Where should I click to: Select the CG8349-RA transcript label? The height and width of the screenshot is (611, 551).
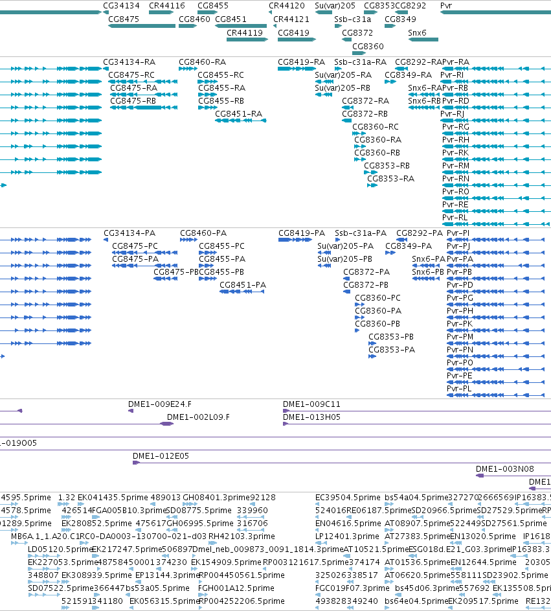(x=408, y=75)
